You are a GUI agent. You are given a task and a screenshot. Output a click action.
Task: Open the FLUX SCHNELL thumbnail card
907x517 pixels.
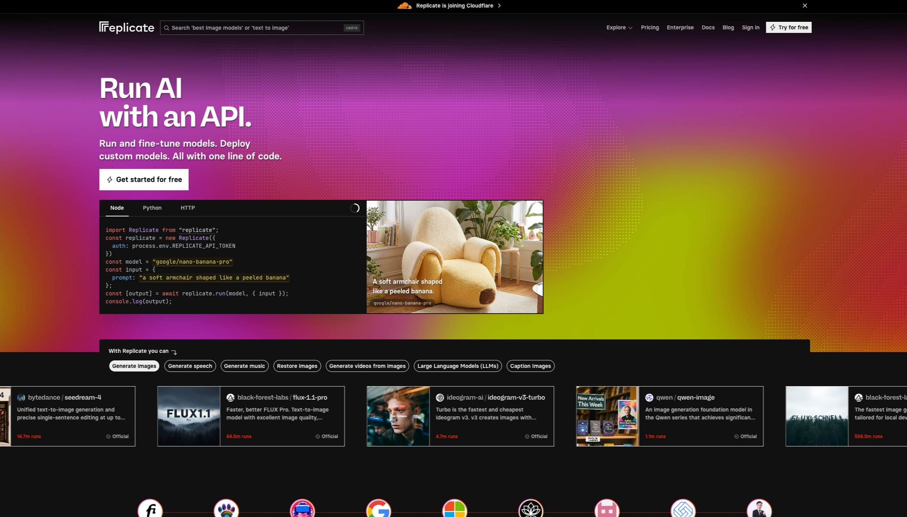tap(817, 416)
